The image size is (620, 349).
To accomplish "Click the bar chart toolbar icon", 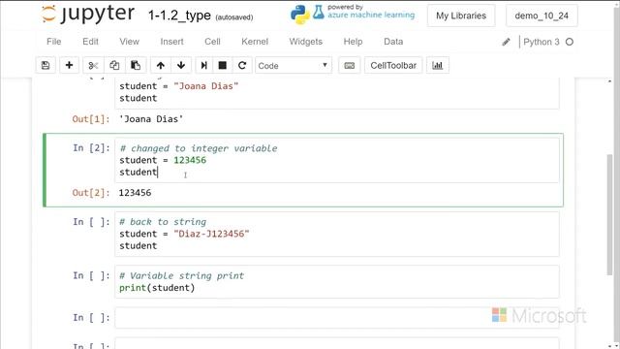I will point(437,65).
